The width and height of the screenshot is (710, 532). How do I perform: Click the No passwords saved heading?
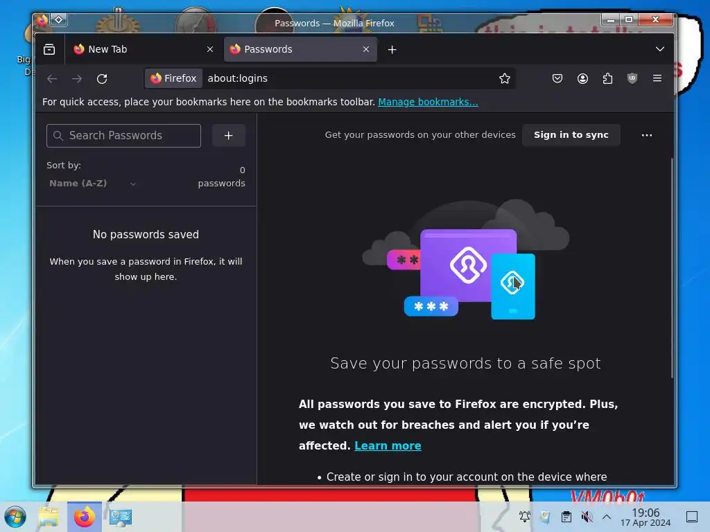tap(146, 234)
